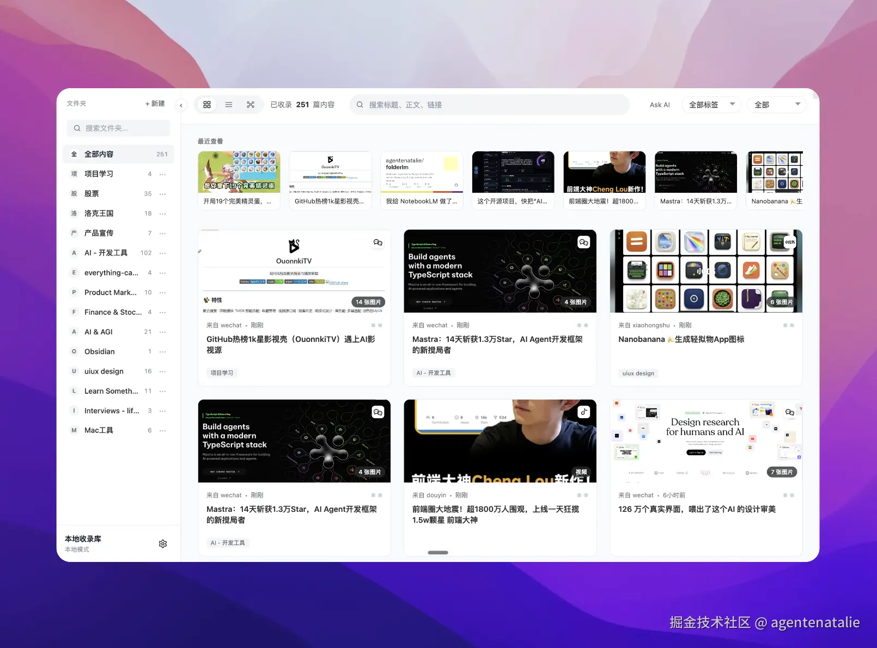Open the Obsidian folder
The width and height of the screenshot is (877, 648).
point(119,351)
